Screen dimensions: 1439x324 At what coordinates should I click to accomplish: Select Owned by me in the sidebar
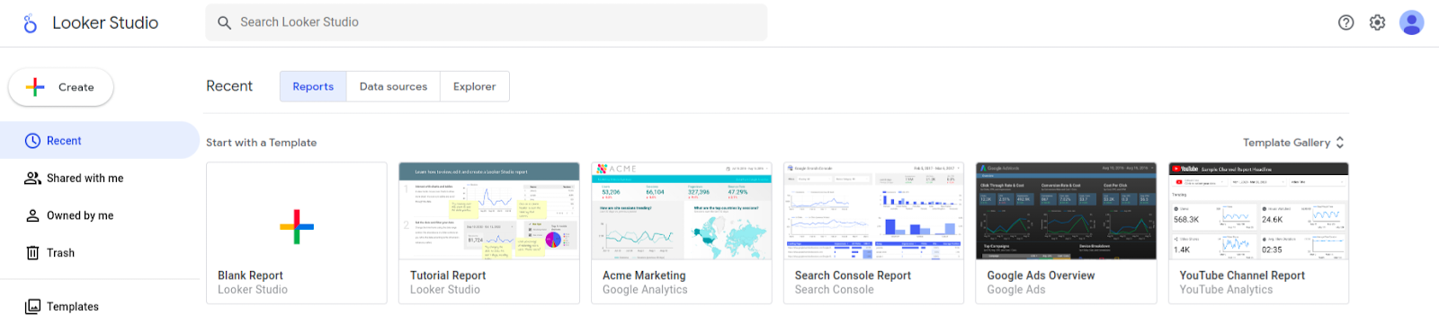(100, 215)
